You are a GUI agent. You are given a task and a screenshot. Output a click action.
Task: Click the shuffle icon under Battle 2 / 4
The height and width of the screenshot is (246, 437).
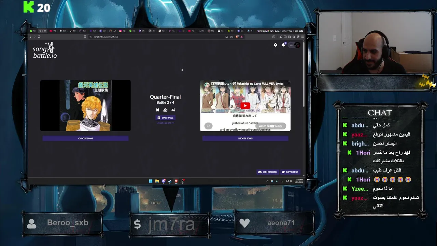coord(173,110)
